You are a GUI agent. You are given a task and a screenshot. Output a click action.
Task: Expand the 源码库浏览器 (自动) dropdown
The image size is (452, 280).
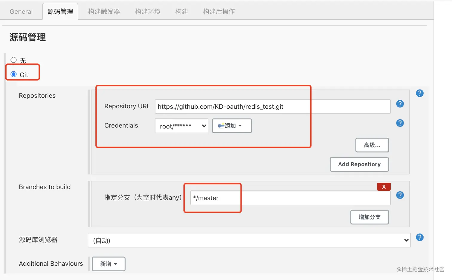249,240
